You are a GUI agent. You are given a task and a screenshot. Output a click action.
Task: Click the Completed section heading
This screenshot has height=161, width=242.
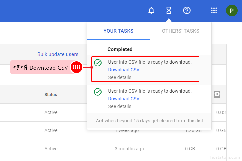[x=120, y=49]
